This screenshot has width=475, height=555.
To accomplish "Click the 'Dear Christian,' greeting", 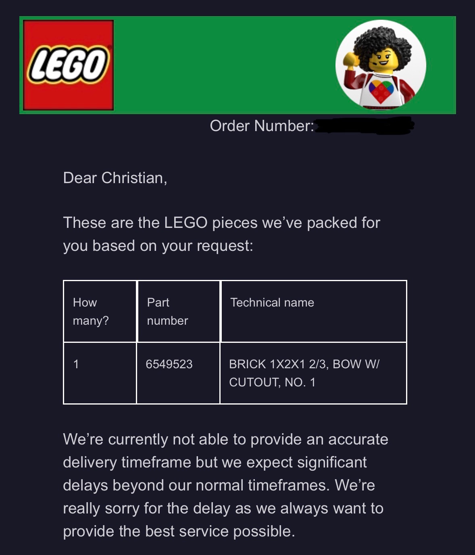I will 115,178.
